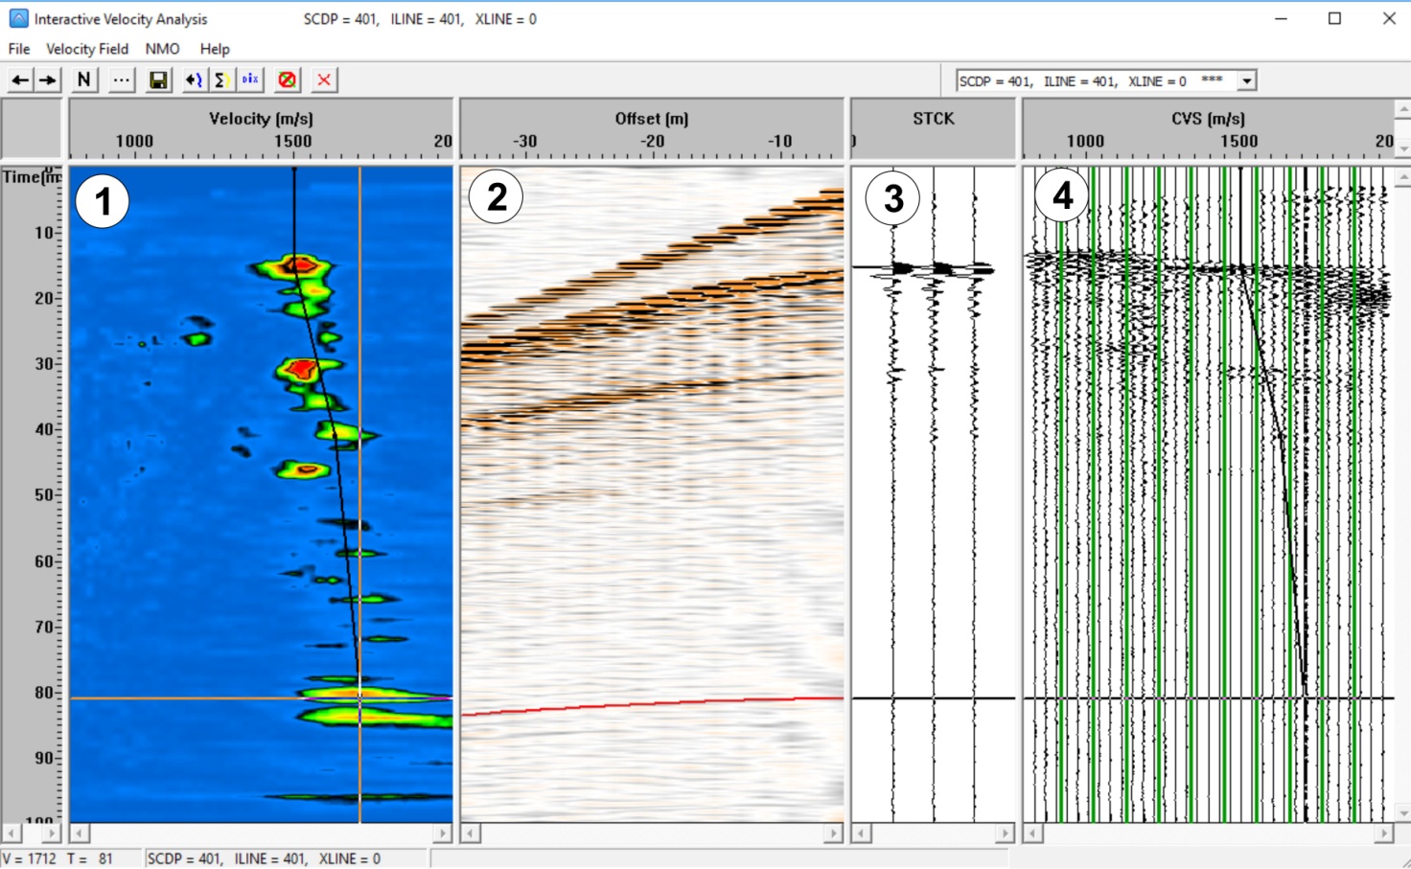Click the sigma sum curve icon
The height and width of the screenshot is (869, 1411).
click(x=221, y=80)
